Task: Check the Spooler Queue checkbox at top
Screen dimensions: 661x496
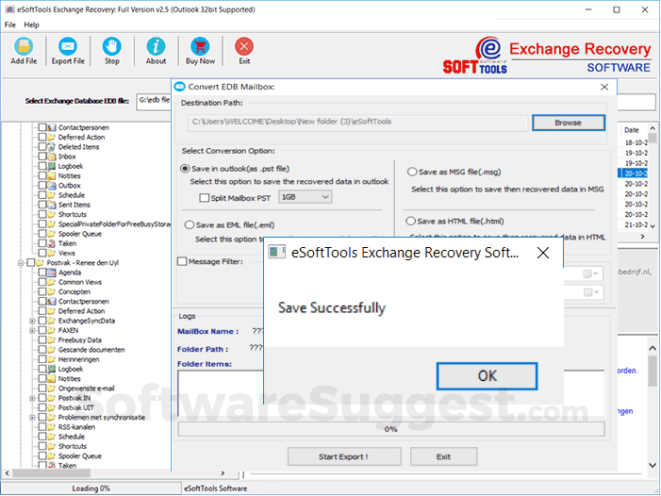Action: point(42,234)
